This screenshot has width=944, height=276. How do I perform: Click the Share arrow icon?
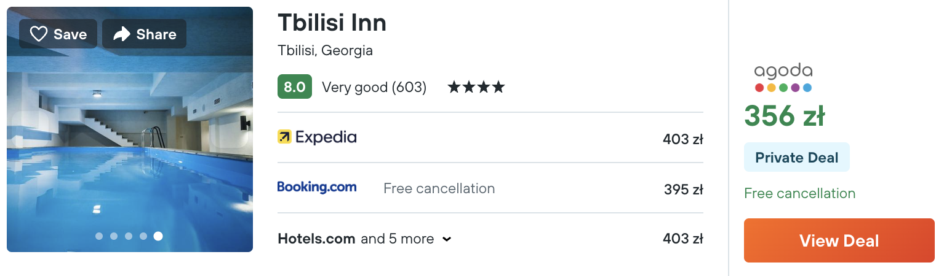point(122,34)
